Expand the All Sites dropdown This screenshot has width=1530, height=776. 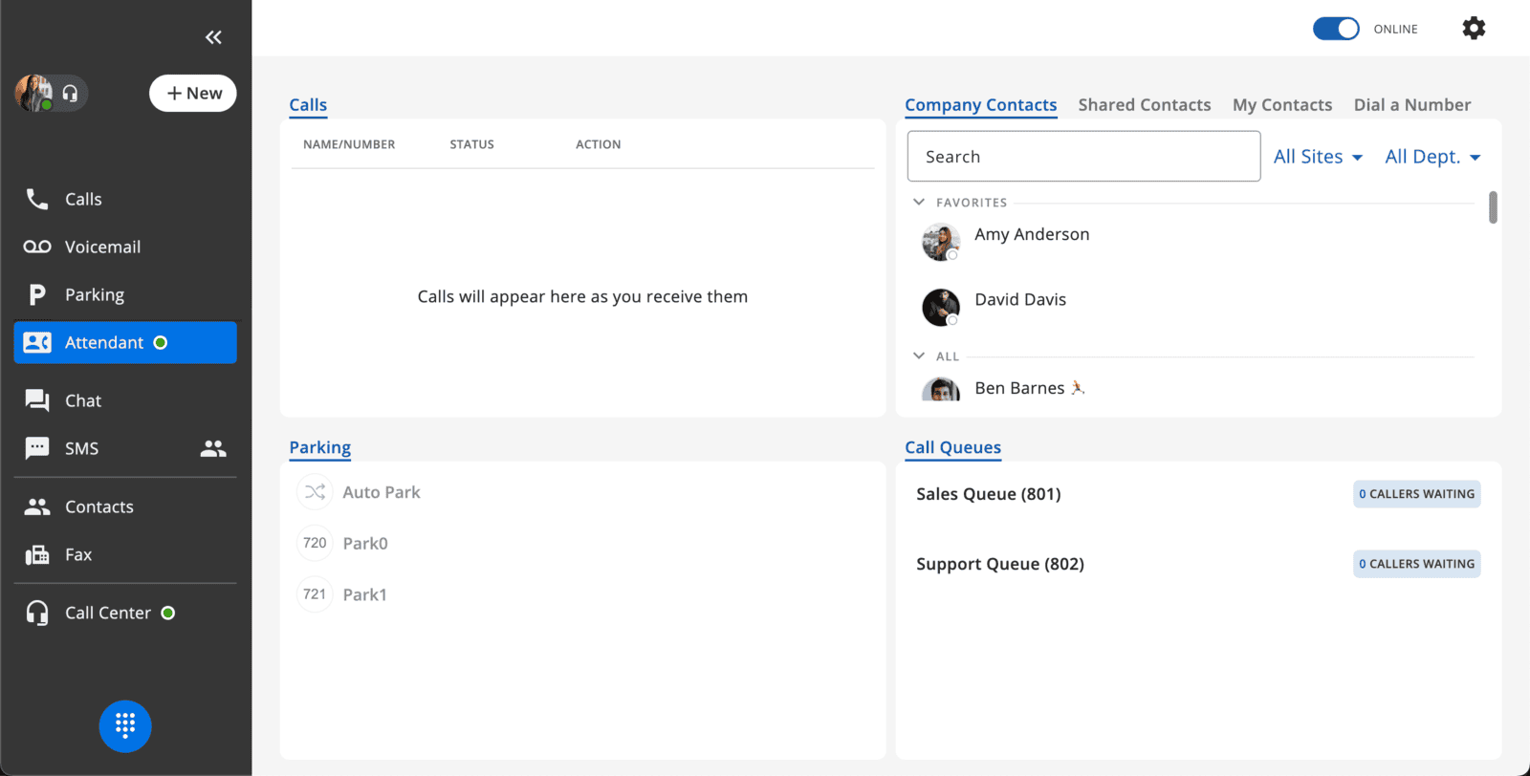point(1318,157)
